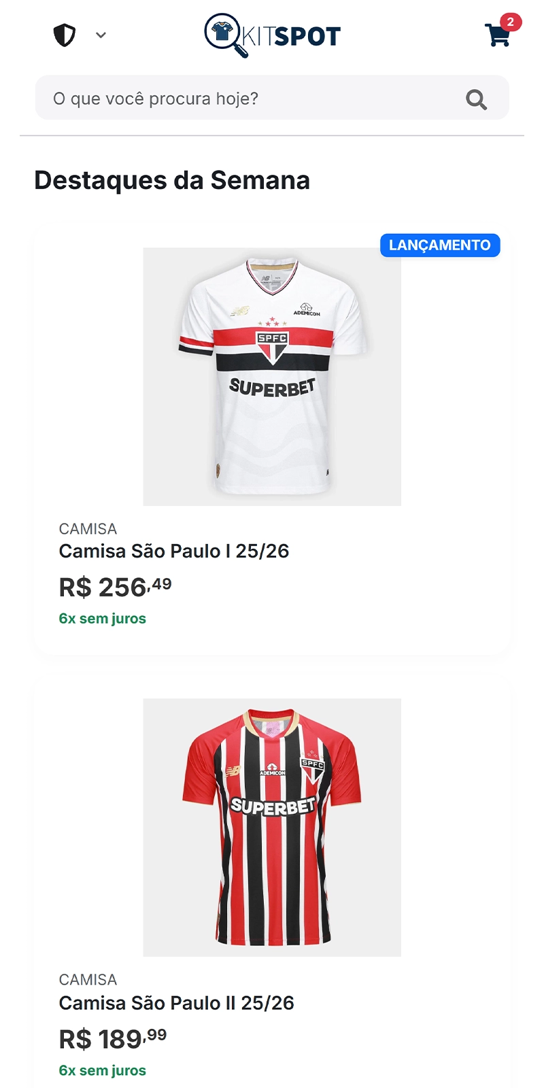Expand the team selector chevron
The width and height of the screenshot is (544, 1088).
[101, 35]
